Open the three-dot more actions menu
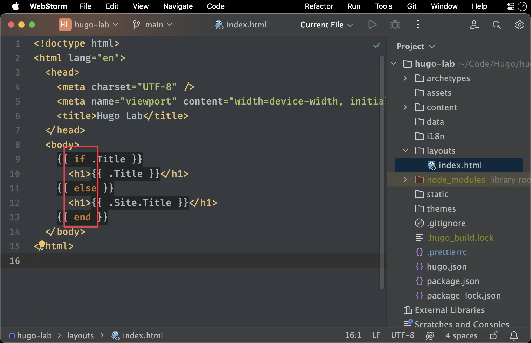The height and width of the screenshot is (343, 531). (x=418, y=25)
